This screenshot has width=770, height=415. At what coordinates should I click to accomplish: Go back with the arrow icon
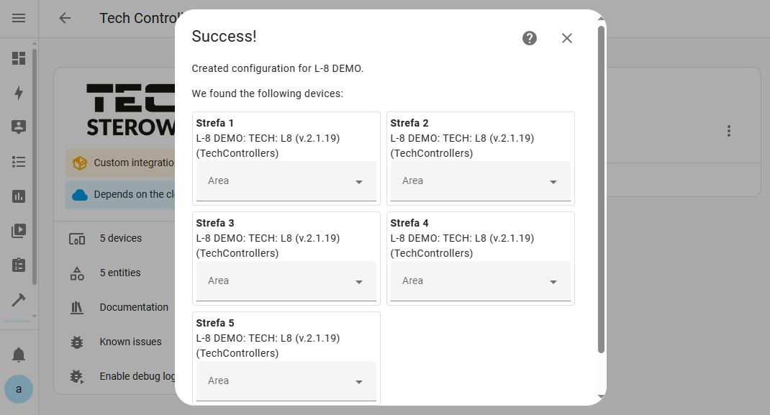(65, 18)
